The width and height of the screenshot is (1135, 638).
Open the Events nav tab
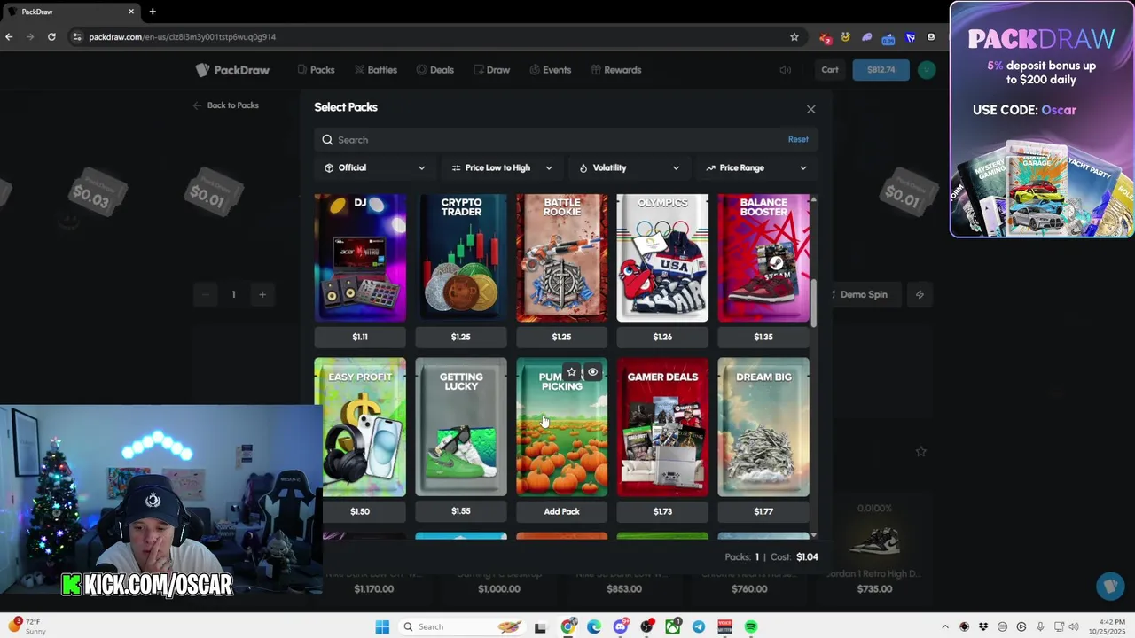550,70
